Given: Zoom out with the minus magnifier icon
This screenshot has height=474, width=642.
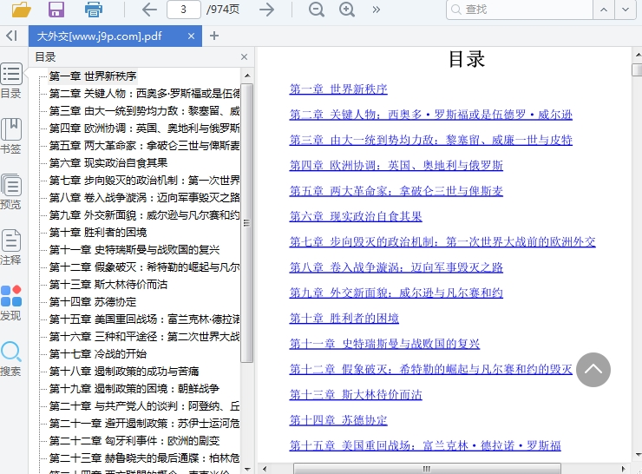Looking at the screenshot, I should tap(317, 9).
